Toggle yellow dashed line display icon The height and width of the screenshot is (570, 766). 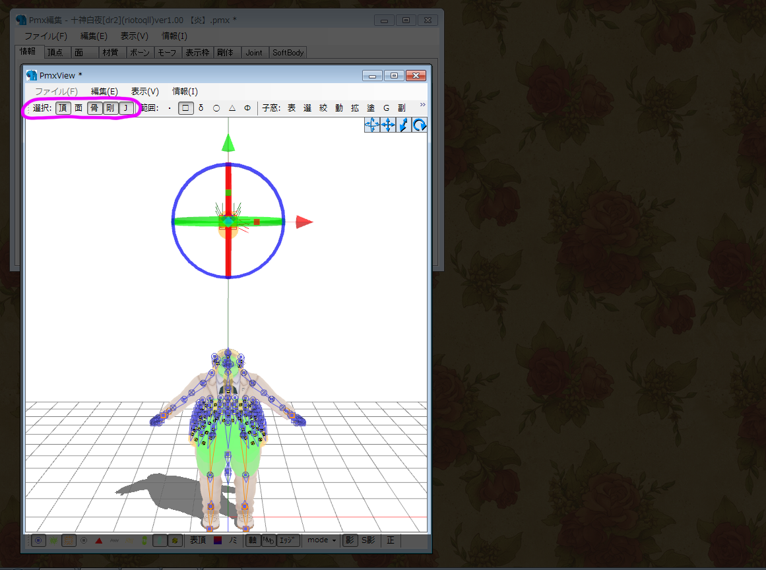pyautogui.click(x=129, y=541)
